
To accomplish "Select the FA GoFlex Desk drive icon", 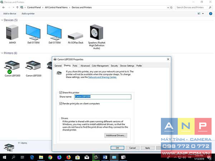I will [x=75, y=36].
